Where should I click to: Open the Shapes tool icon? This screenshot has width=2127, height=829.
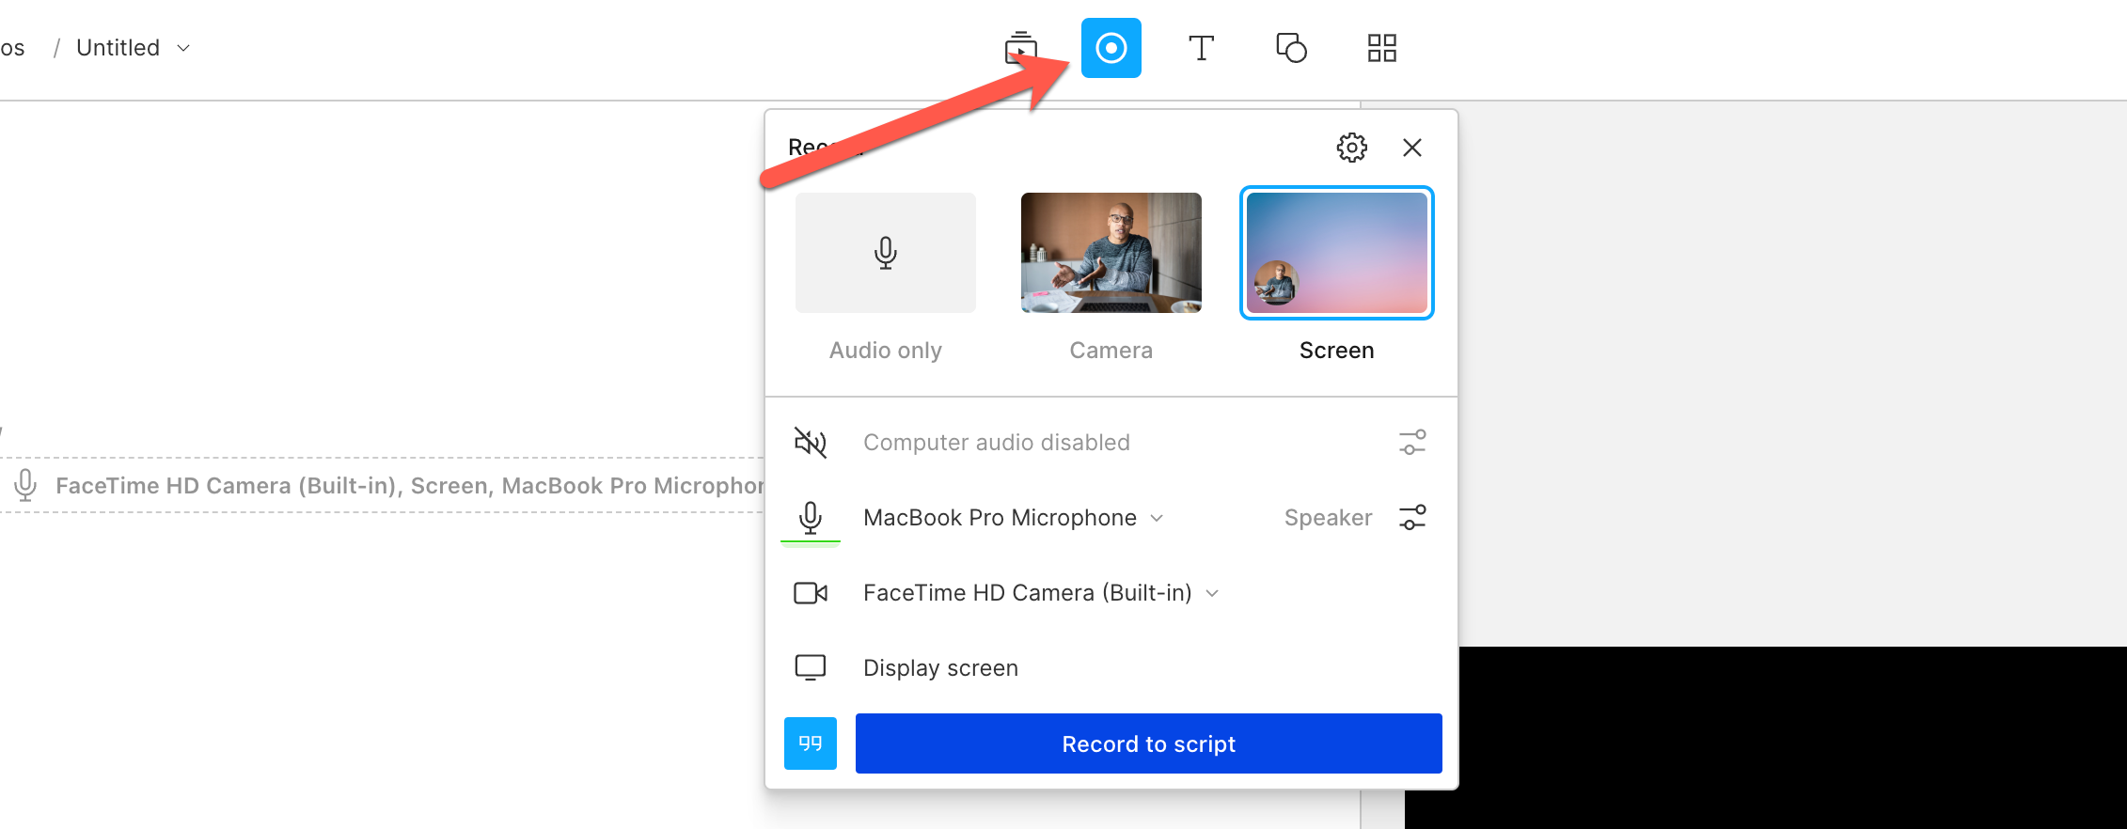[1291, 48]
